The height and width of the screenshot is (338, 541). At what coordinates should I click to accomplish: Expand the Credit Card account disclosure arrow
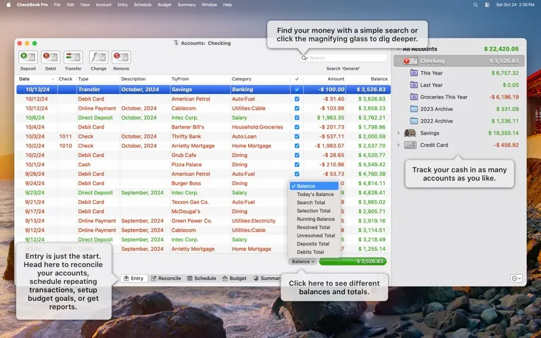click(398, 145)
